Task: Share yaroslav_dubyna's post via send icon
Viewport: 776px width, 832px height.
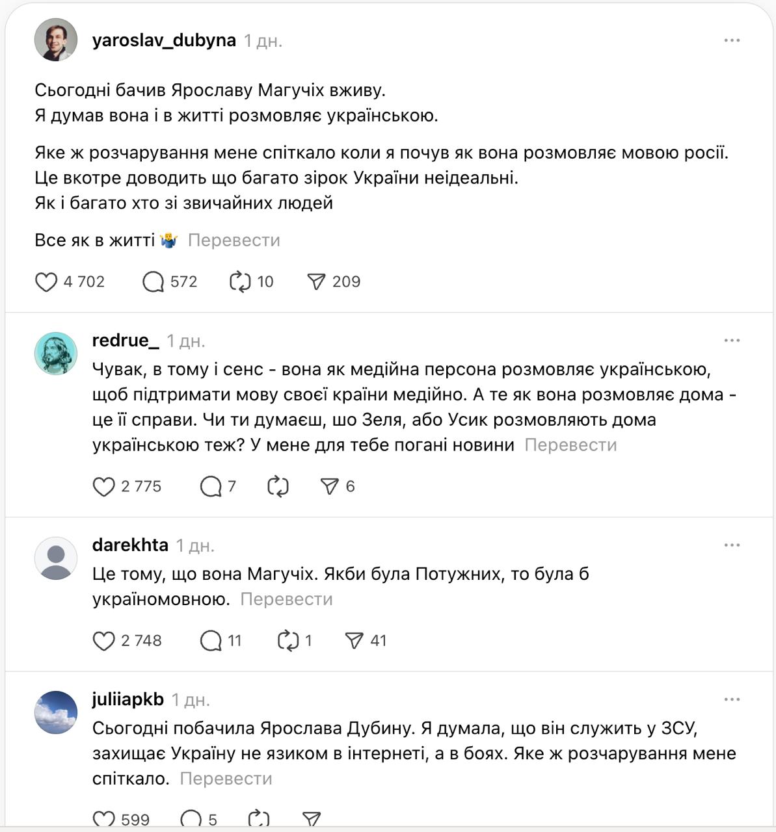Action: (x=316, y=282)
